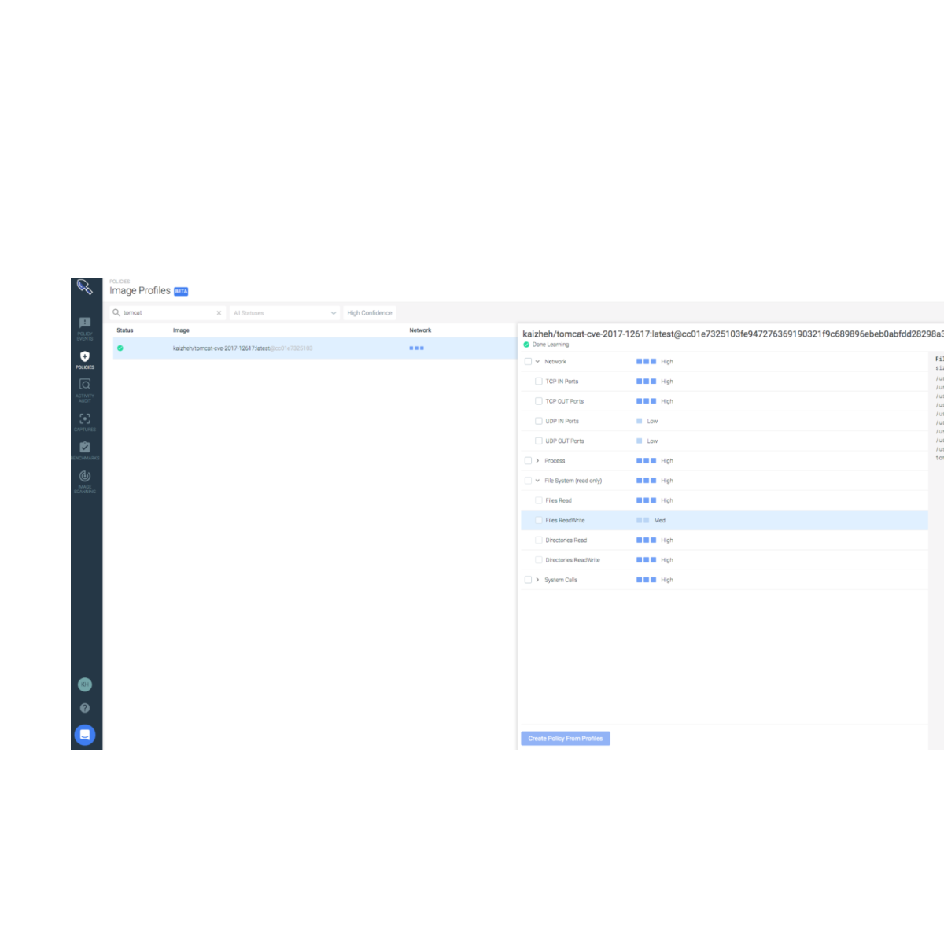Click the help question mark icon

[85, 707]
